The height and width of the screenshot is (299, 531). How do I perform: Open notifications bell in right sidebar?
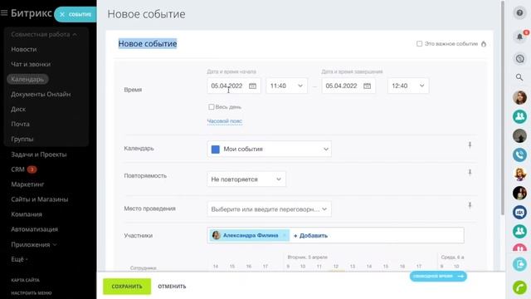point(519,37)
